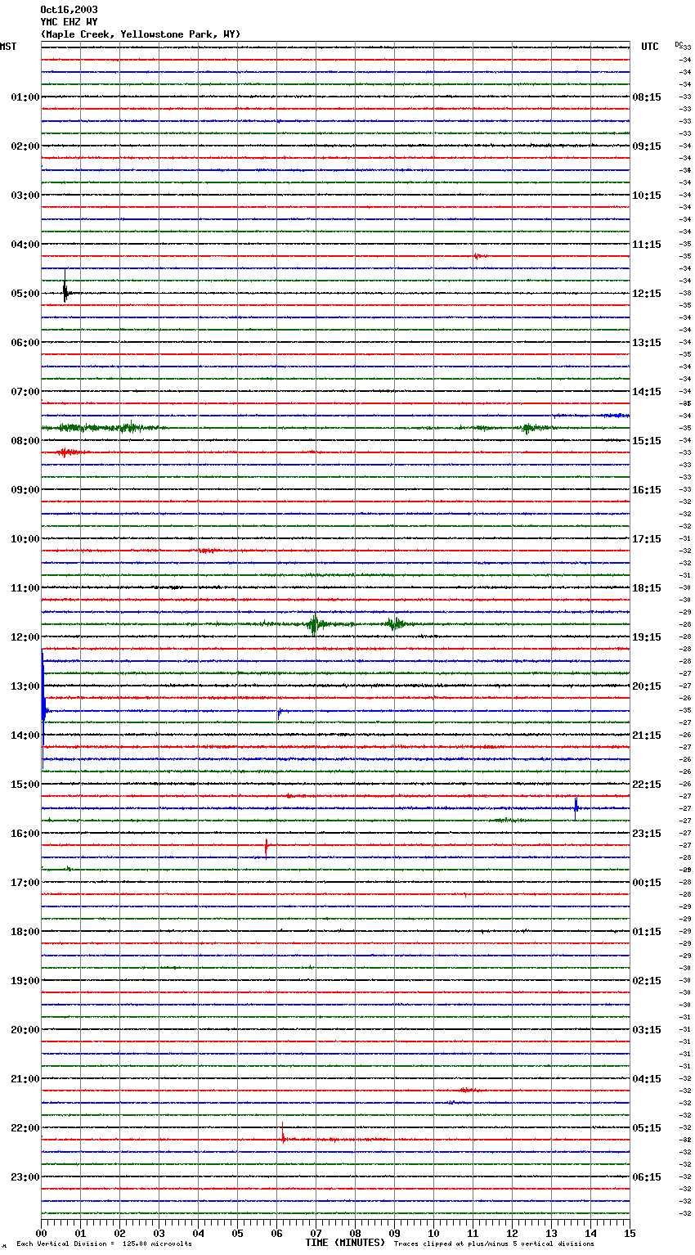Click the date text "Oct16,2003"
The image size is (695, 1255).
tap(69, 10)
